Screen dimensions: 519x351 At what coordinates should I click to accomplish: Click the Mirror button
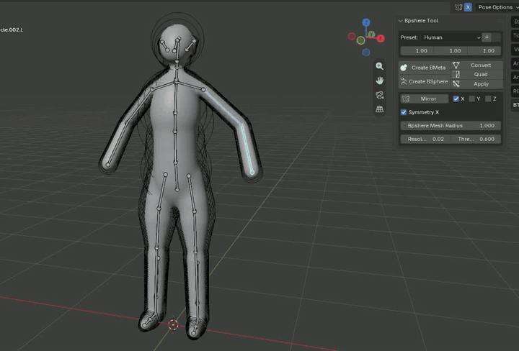point(425,99)
